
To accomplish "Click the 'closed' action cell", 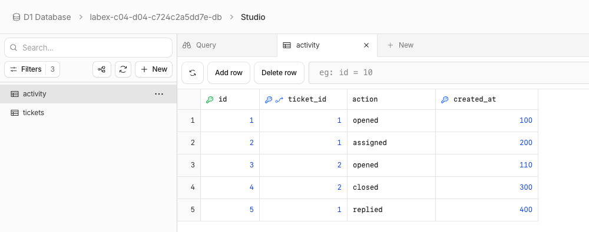I will [392, 187].
